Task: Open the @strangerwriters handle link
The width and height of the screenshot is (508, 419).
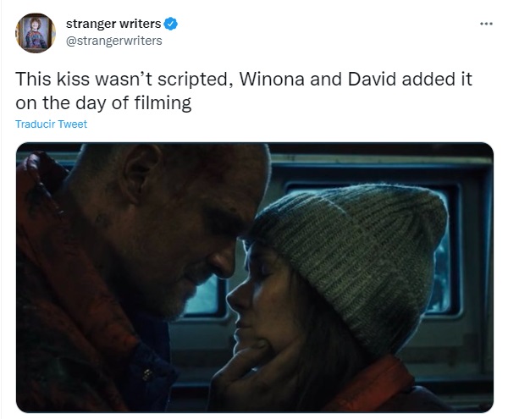Action: click(114, 41)
